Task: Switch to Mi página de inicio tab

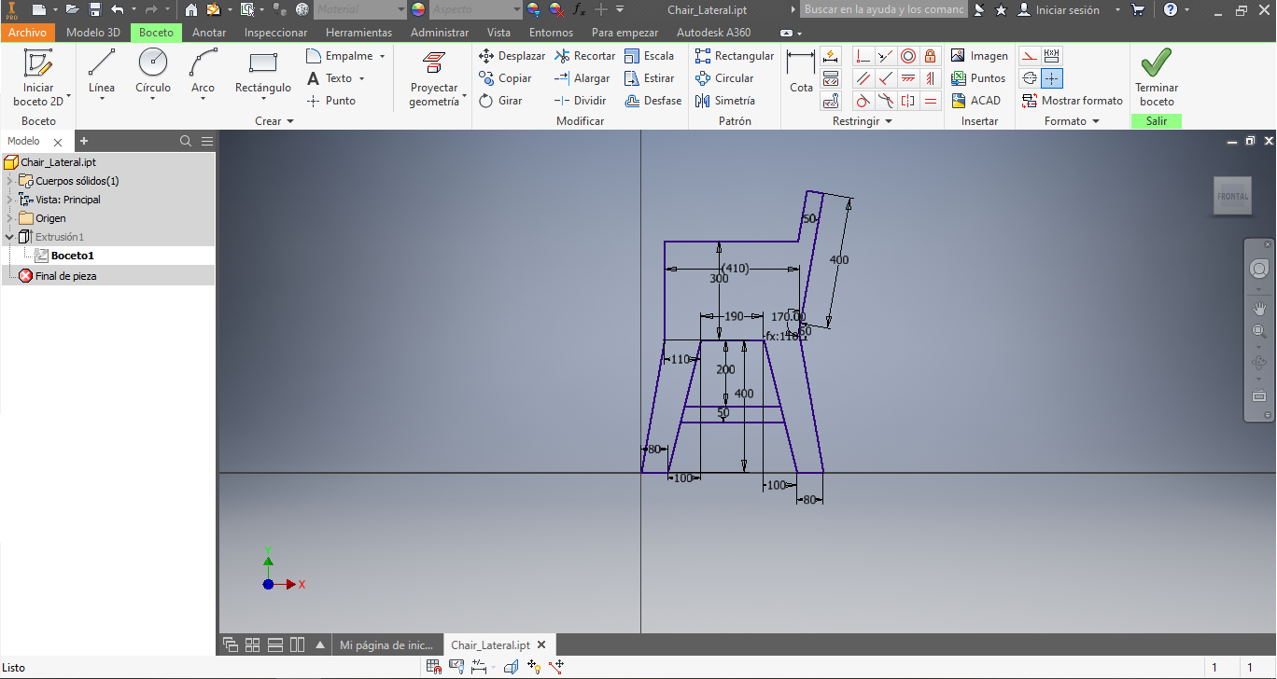Action: click(x=386, y=645)
